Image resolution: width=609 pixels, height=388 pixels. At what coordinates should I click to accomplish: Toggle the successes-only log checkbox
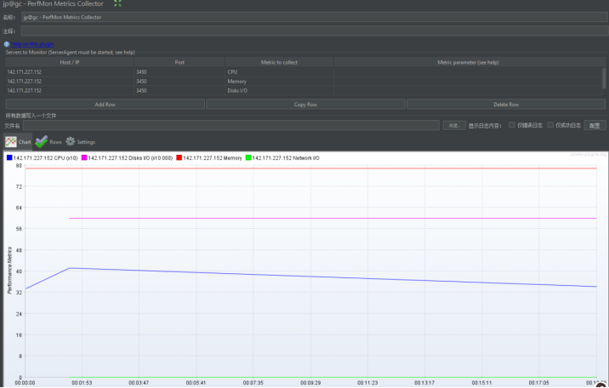(551, 125)
